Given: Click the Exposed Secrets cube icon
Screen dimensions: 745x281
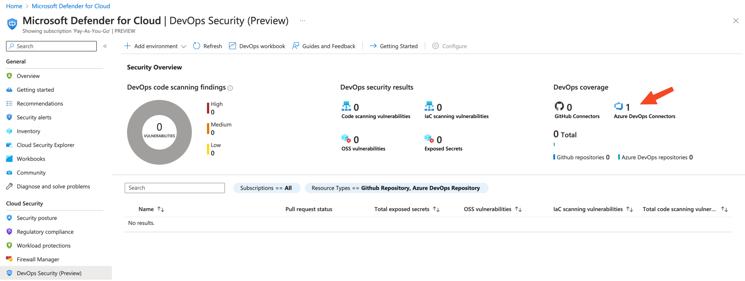Looking at the screenshot, I should 429,139.
